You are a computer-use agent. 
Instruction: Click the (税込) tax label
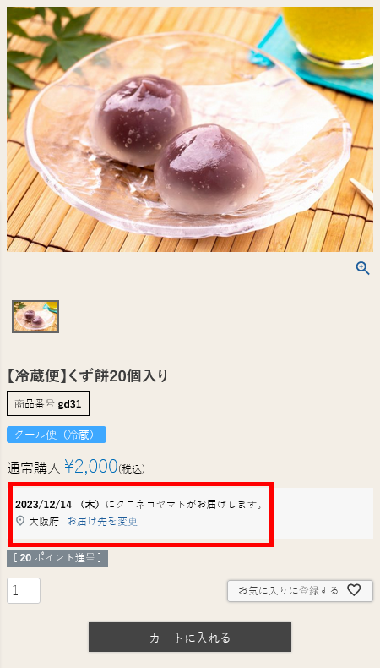[132, 469]
